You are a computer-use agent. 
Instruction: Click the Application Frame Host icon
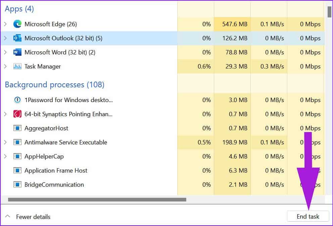(x=17, y=171)
